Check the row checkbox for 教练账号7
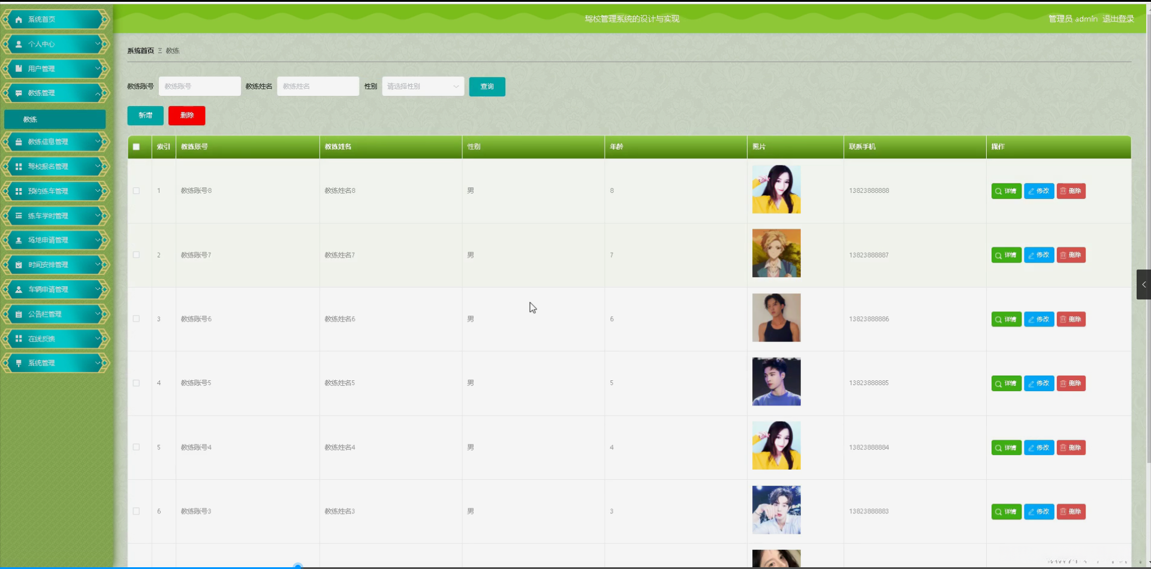Screen dimensions: 1151x569 click(136, 255)
